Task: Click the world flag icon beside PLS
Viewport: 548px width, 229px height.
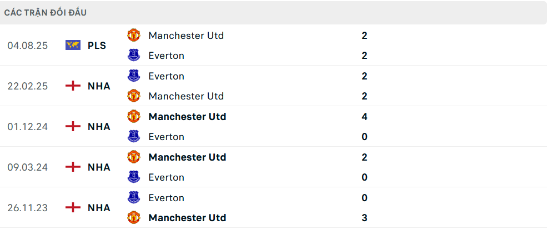Action: click(73, 46)
